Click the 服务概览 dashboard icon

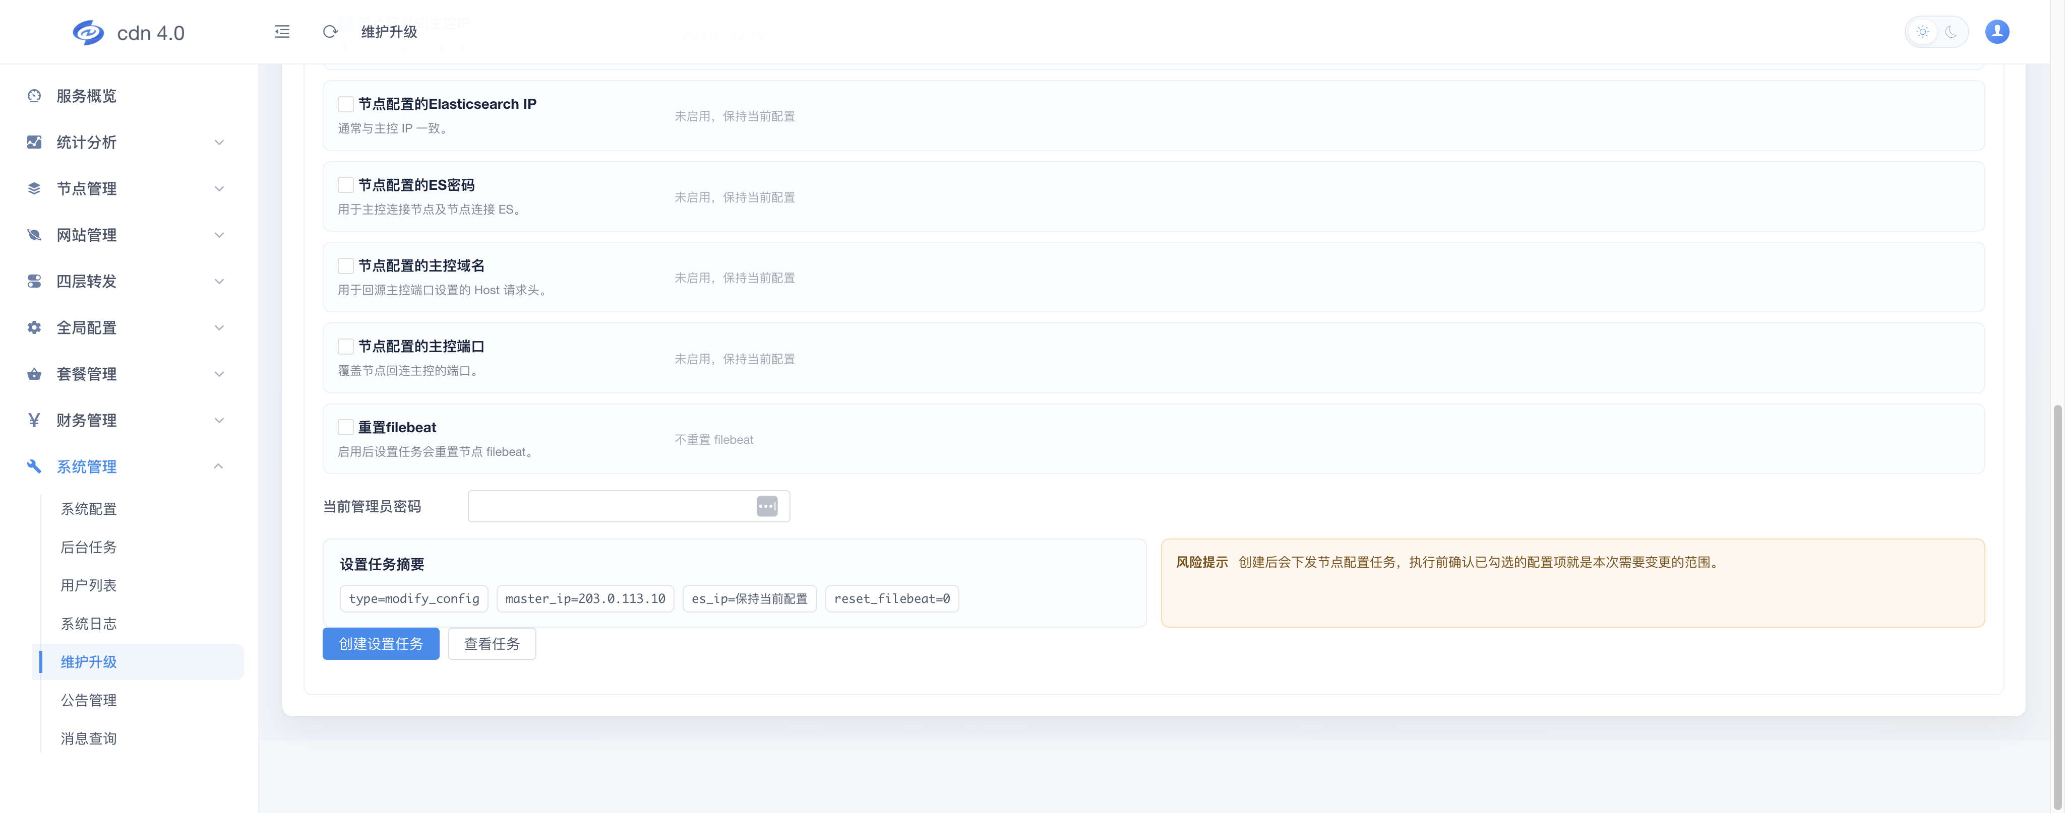(x=34, y=96)
